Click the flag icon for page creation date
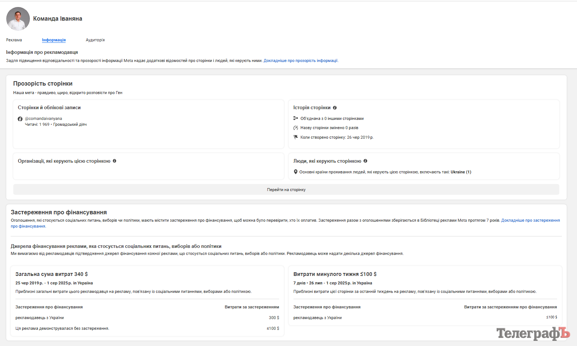The width and height of the screenshot is (577, 346). (295, 137)
